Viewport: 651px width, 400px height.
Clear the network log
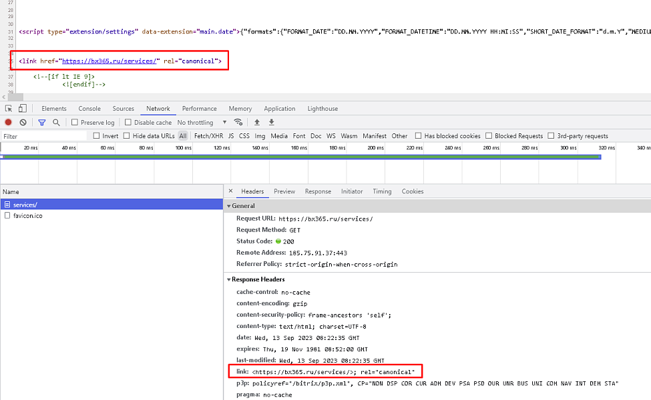pyautogui.click(x=23, y=122)
